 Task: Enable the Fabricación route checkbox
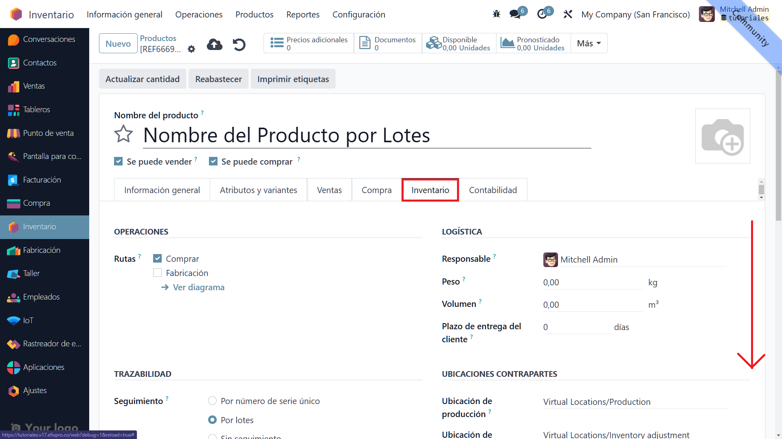[158, 273]
